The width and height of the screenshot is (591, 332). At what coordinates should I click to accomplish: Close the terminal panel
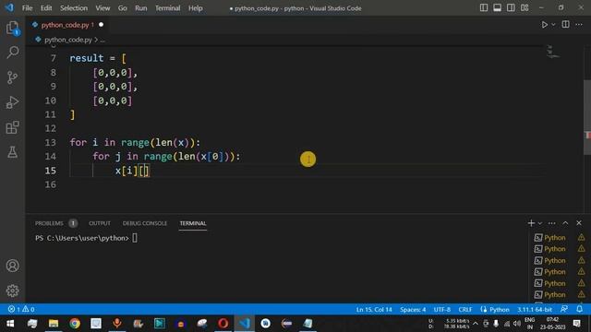(x=579, y=223)
